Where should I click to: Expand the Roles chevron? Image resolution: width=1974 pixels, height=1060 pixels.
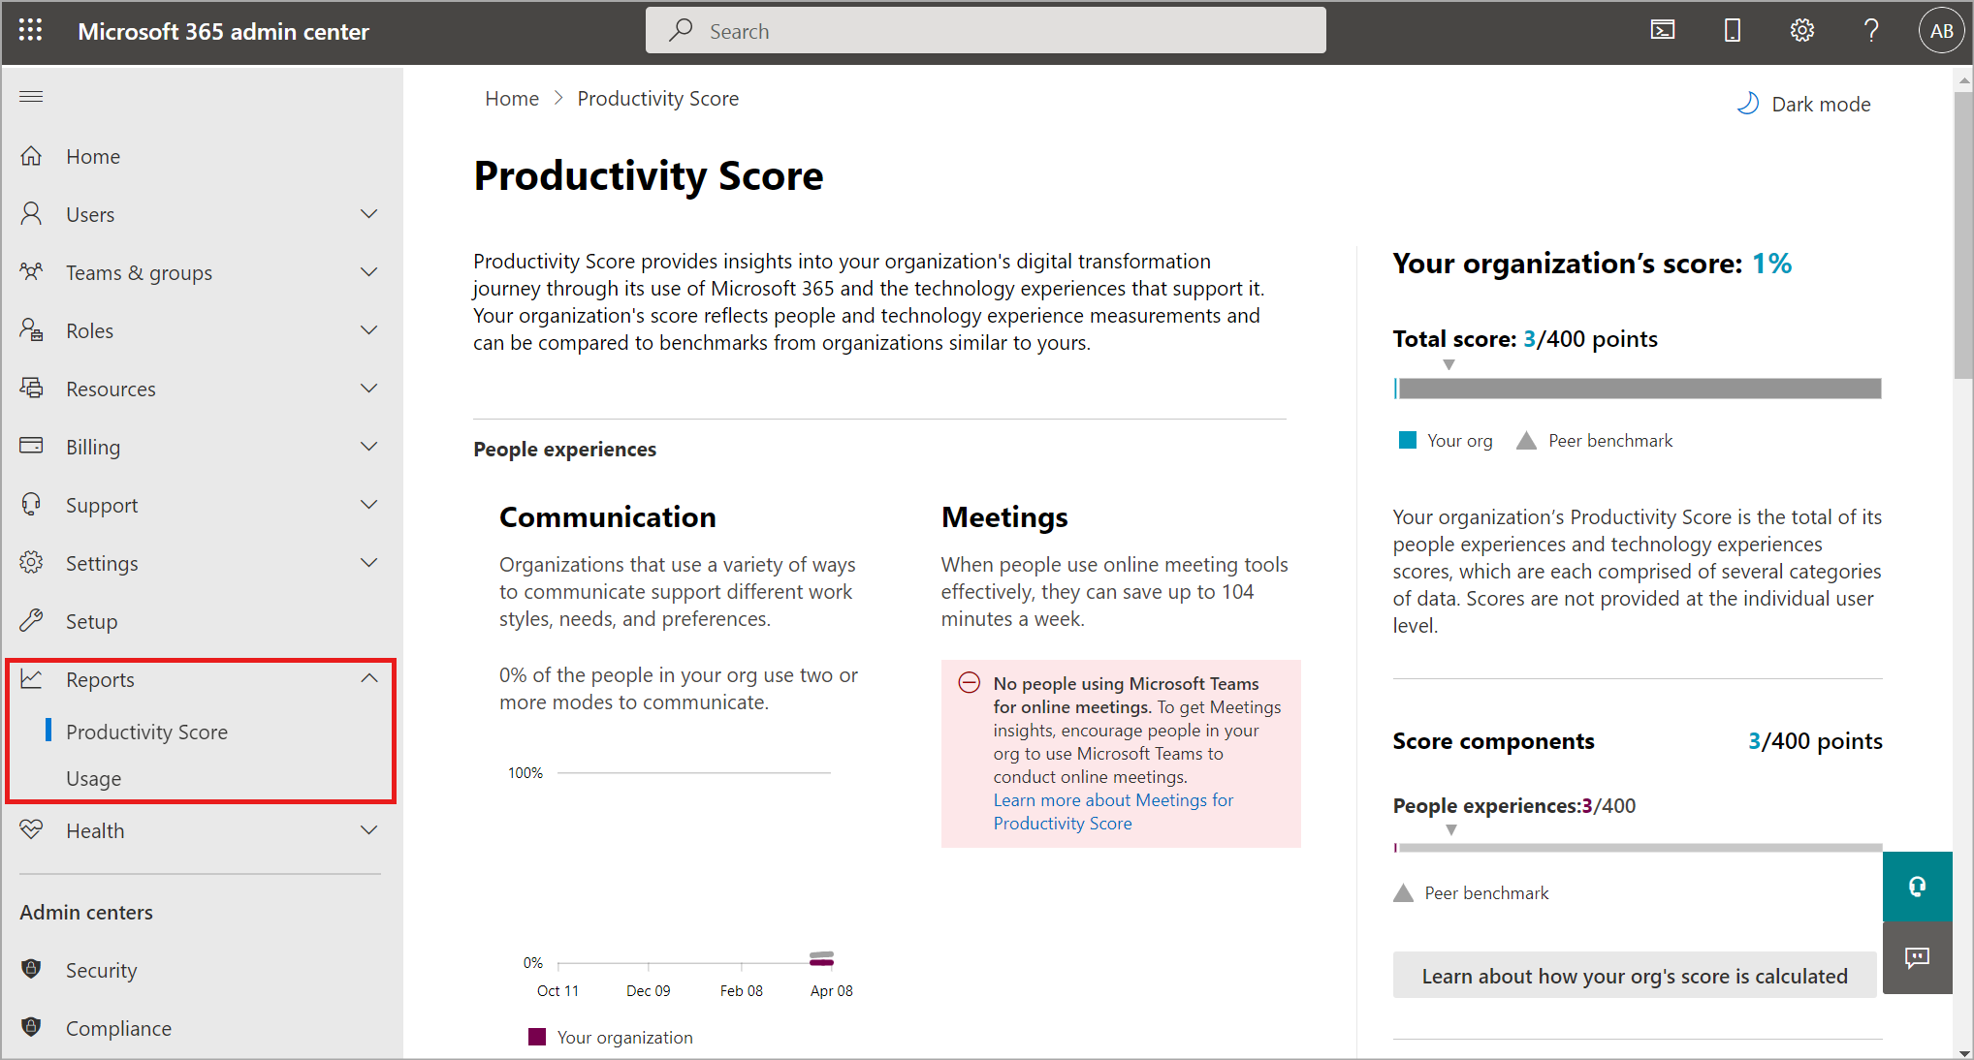pyautogui.click(x=368, y=330)
